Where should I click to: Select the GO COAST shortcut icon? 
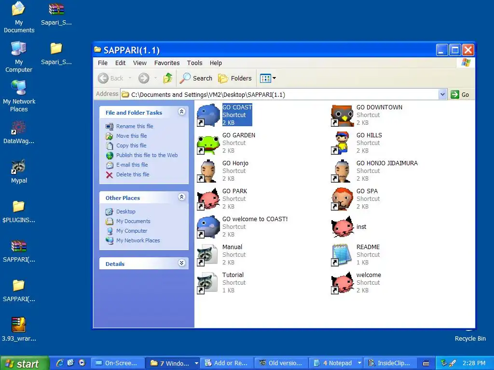pos(208,115)
